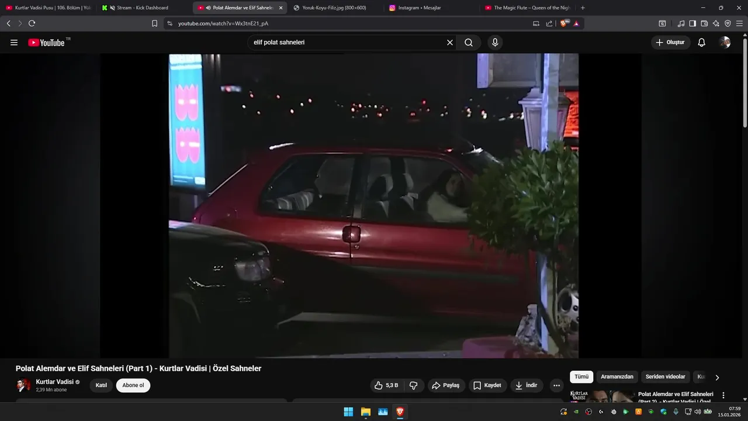Bookmark this page
The height and width of the screenshot is (421, 748).
coord(154,23)
